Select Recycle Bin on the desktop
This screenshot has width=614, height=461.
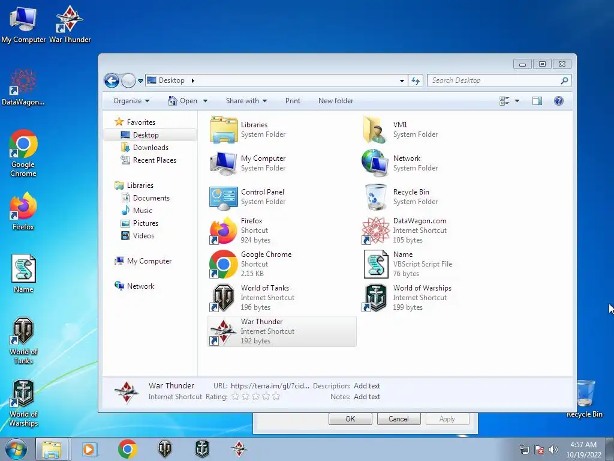click(584, 399)
